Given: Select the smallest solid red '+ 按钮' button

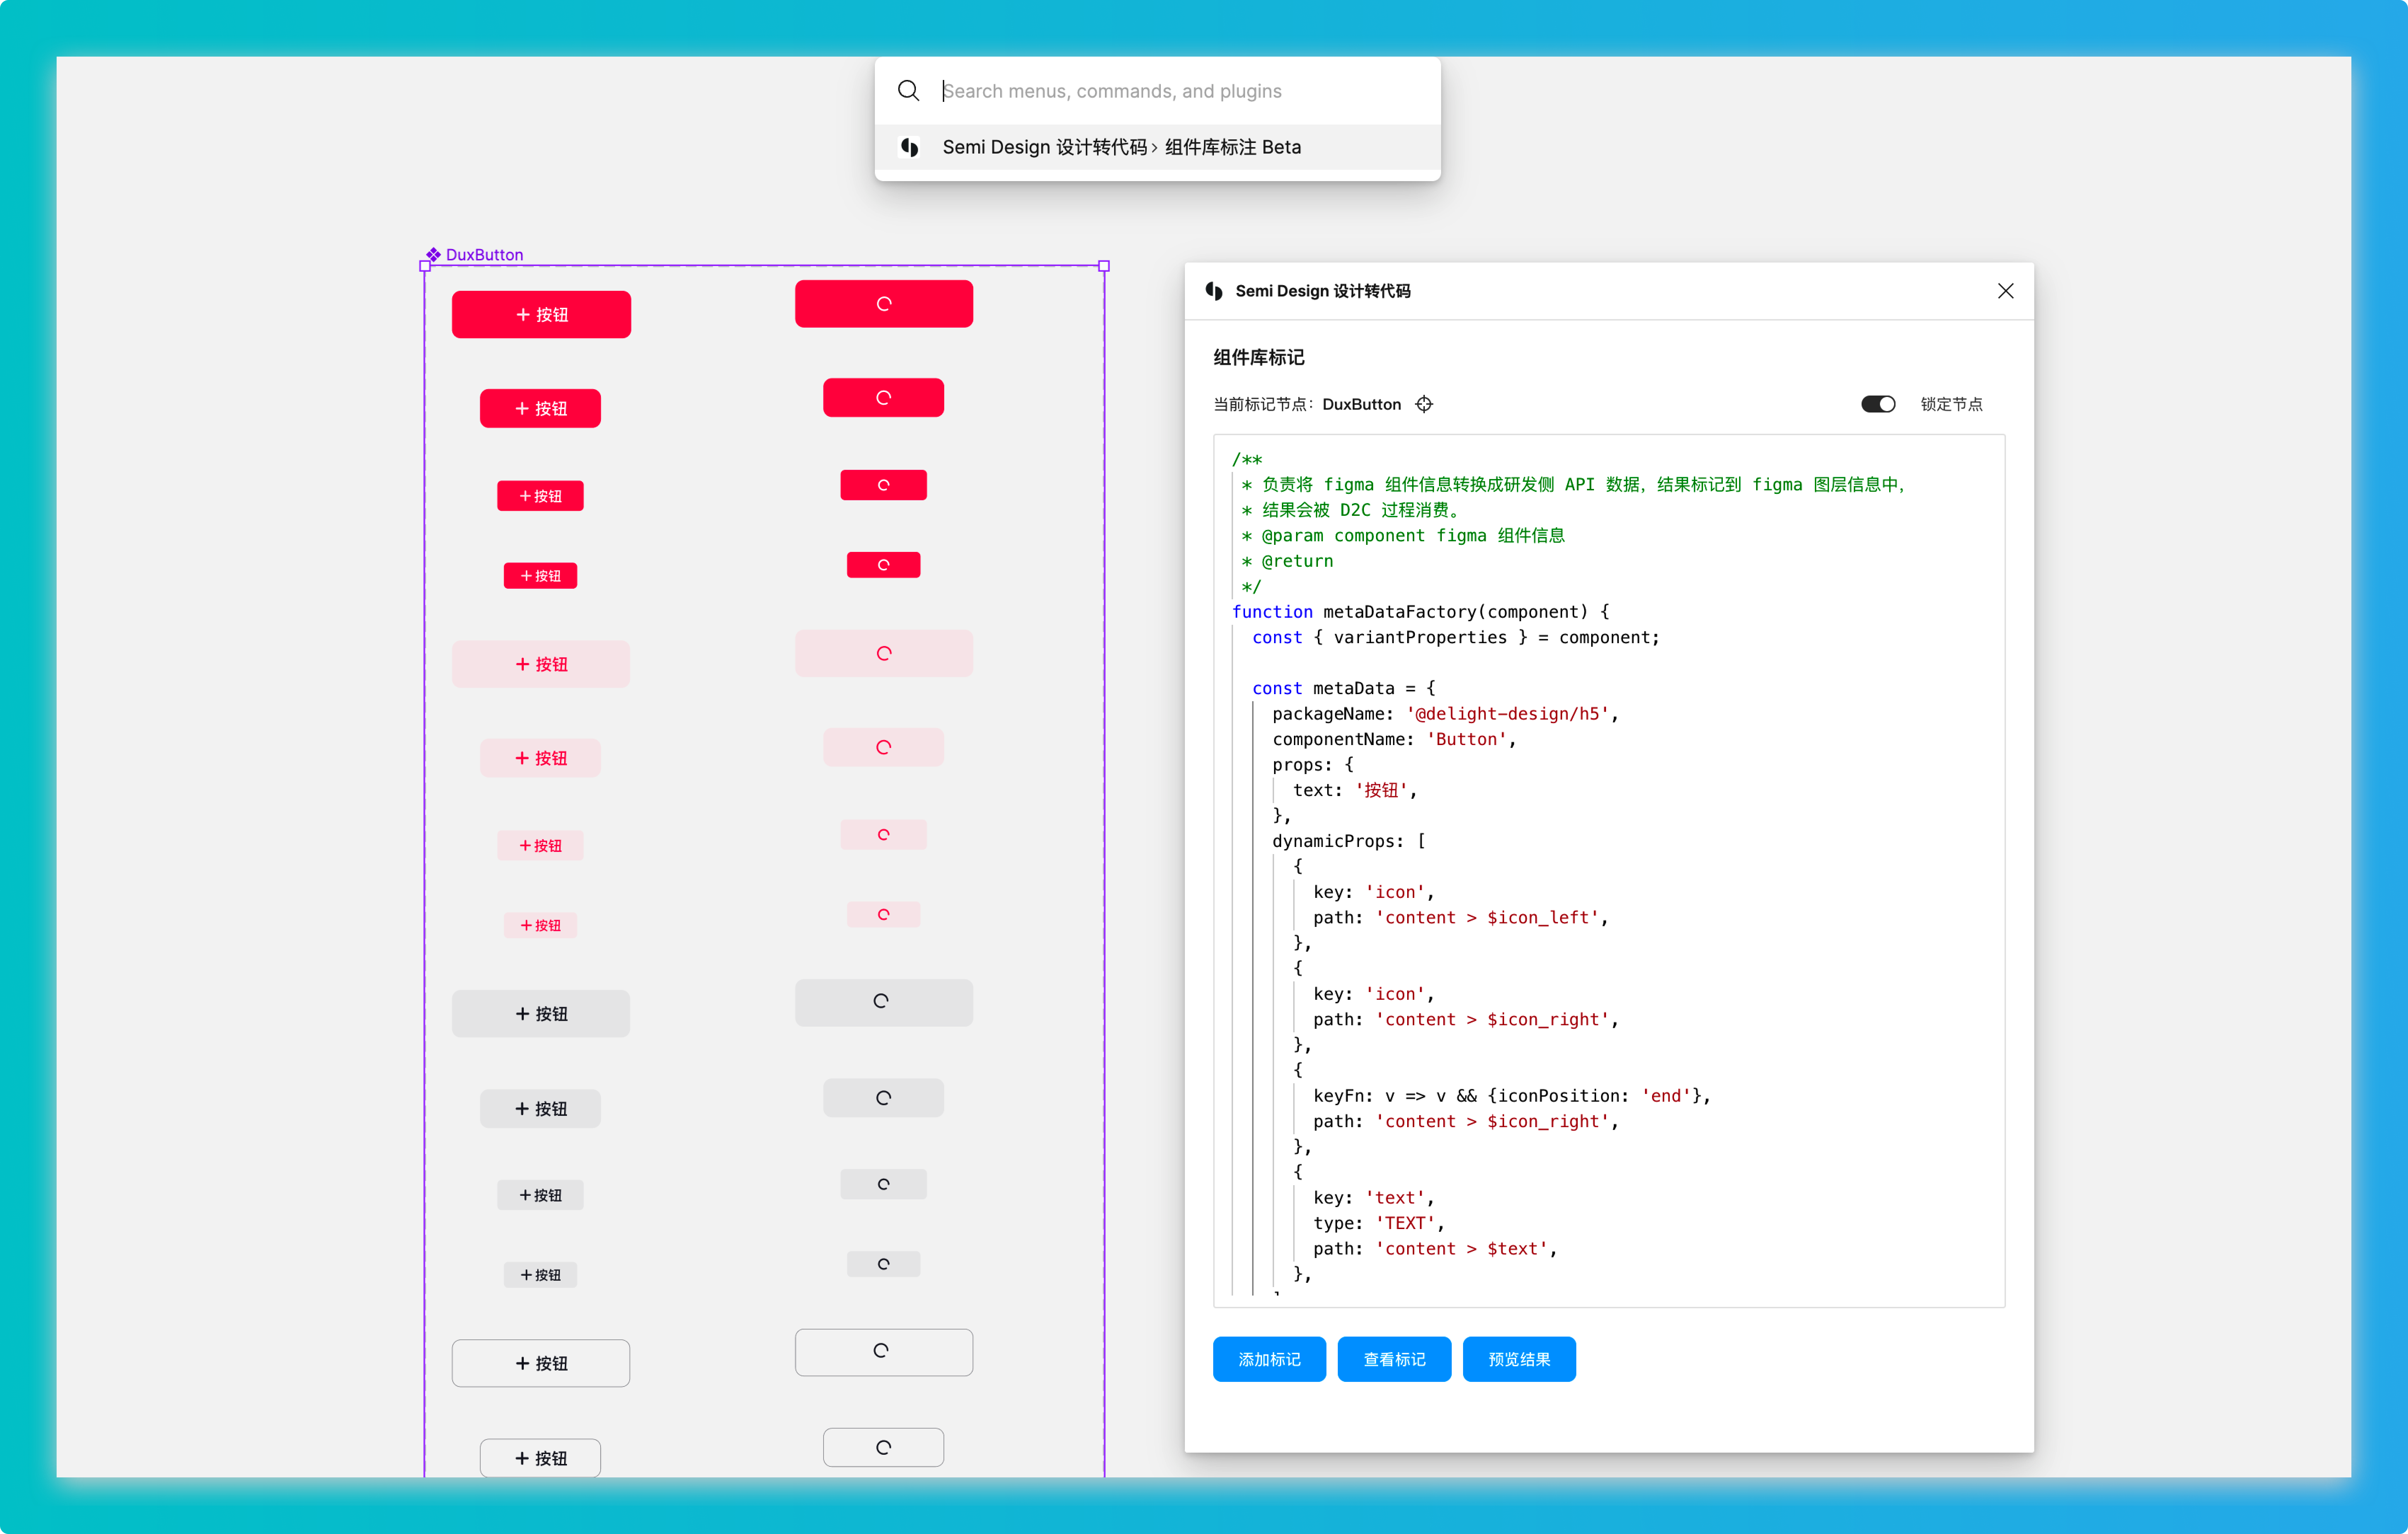Looking at the screenshot, I should pos(540,576).
